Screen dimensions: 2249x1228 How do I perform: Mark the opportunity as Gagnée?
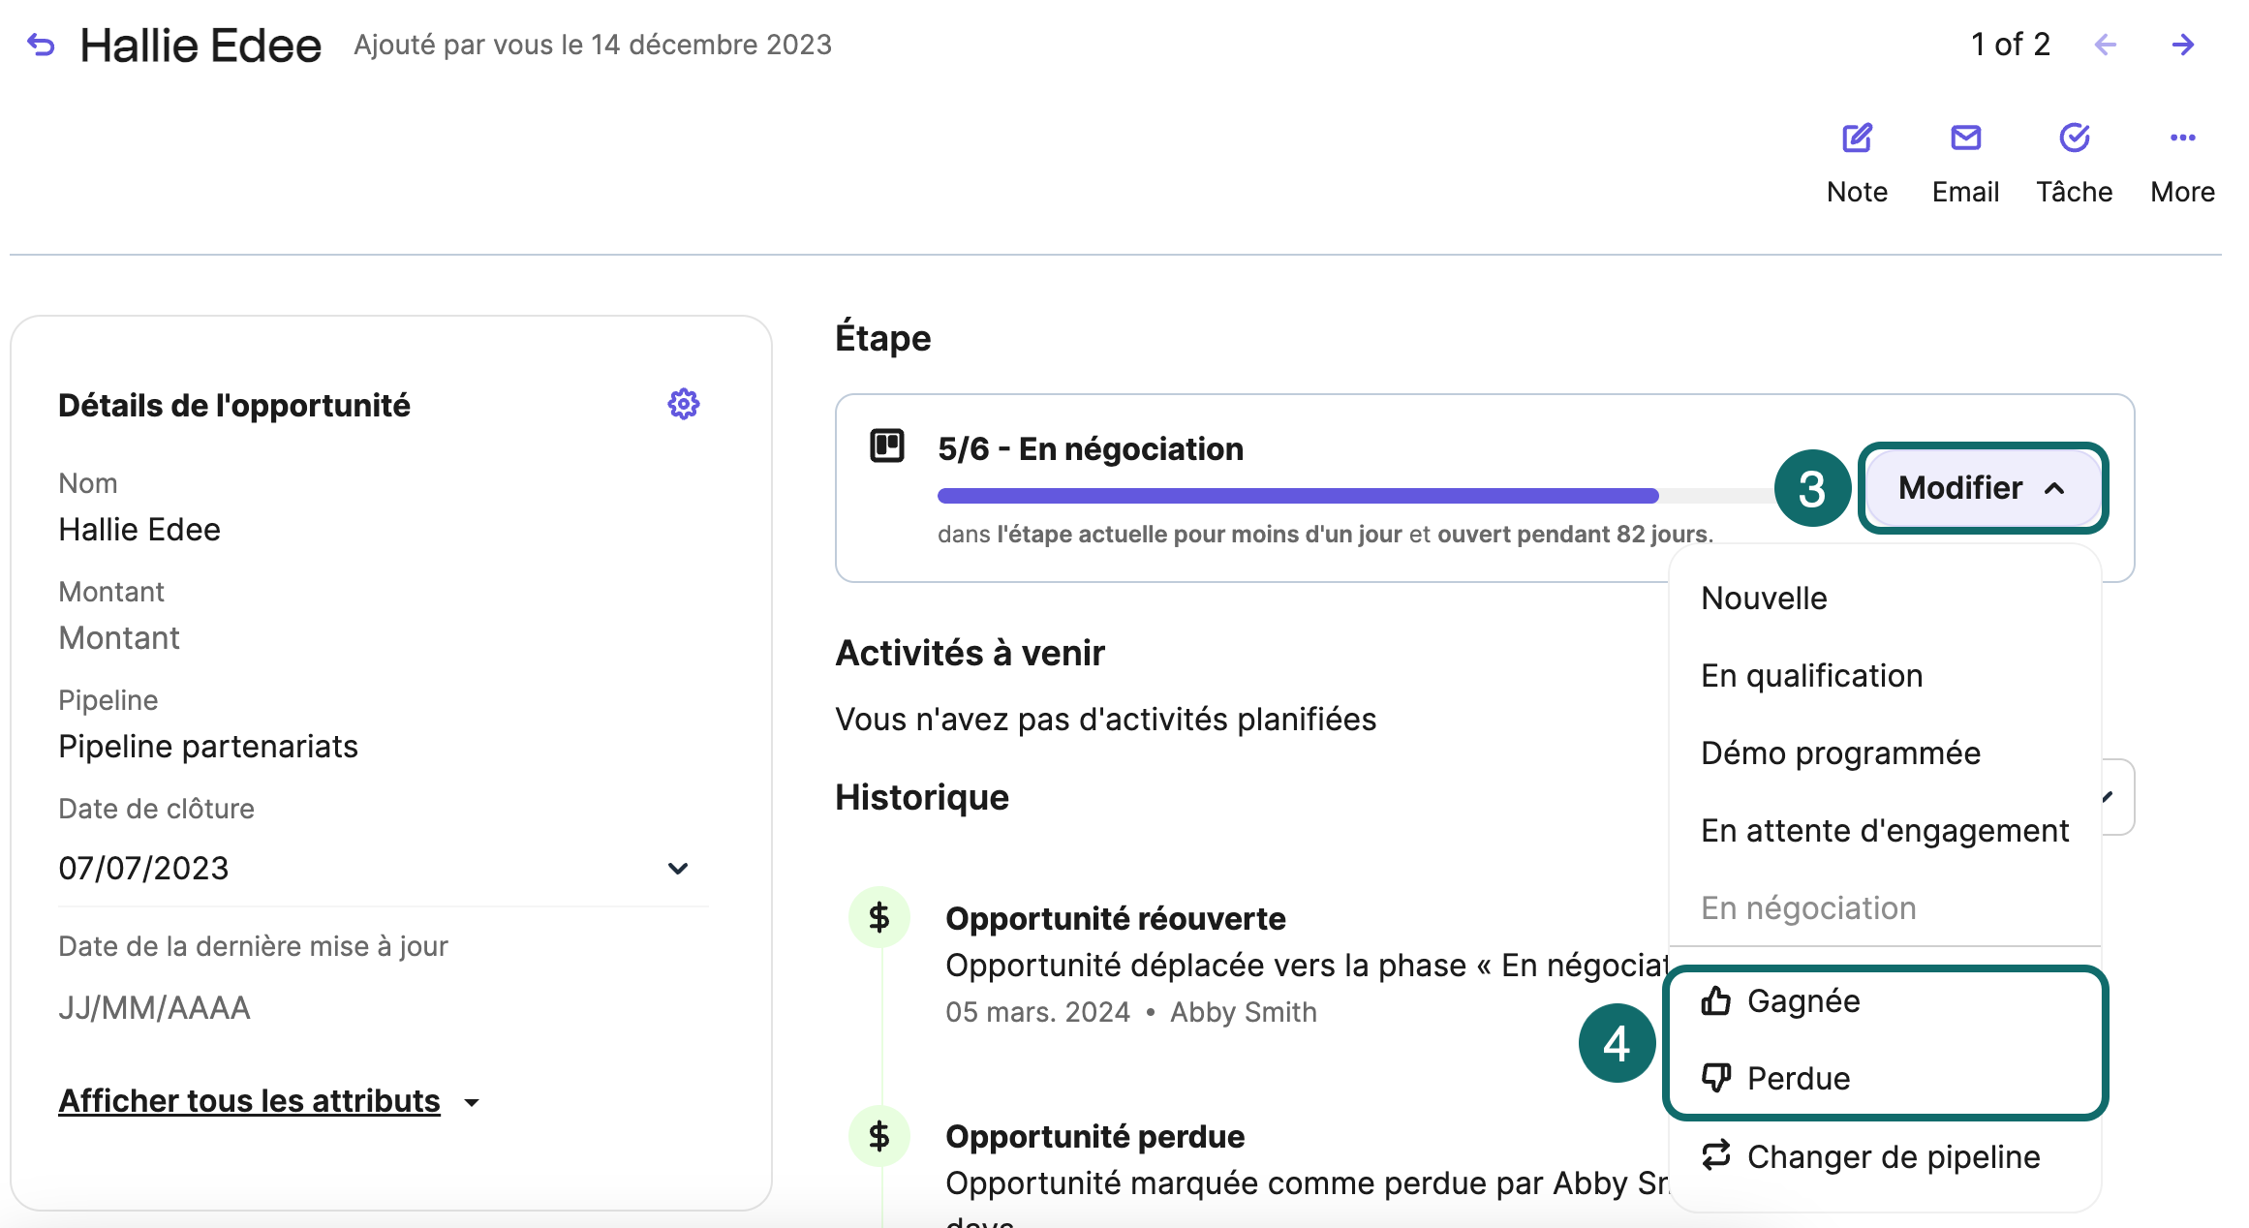pyautogui.click(x=1803, y=1001)
